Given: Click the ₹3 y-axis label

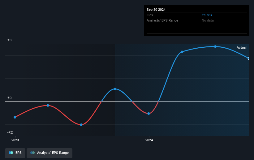Looking at the screenshot, I should click(9, 40).
